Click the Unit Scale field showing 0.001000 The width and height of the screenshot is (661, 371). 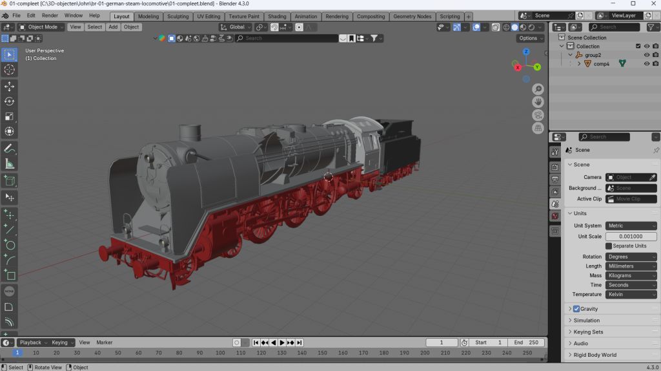tap(631, 237)
